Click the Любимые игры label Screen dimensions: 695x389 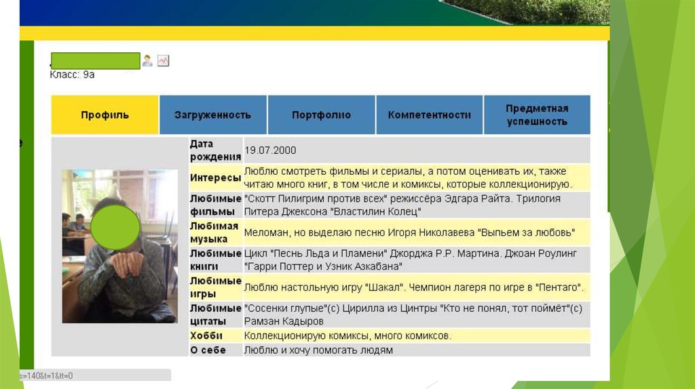click(215, 287)
